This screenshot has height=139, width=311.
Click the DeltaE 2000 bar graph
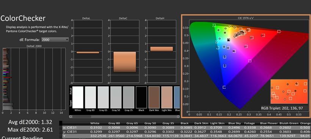pyautogui.click(x=34, y=79)
